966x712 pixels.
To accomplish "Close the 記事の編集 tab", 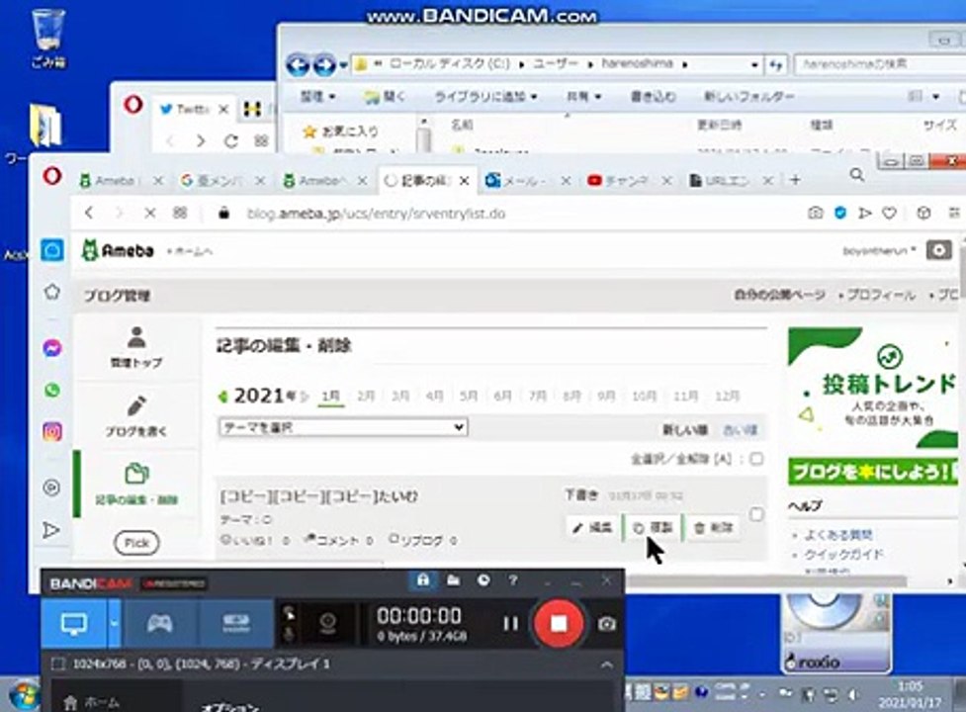I will tap(464, 180).
